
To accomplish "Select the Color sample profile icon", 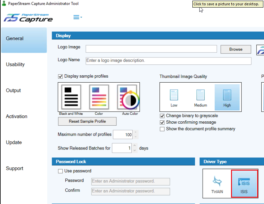I will [x=99, y=97].
